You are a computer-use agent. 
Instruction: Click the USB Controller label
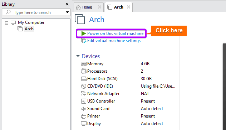pyautogui.click(x=101, y=101)
